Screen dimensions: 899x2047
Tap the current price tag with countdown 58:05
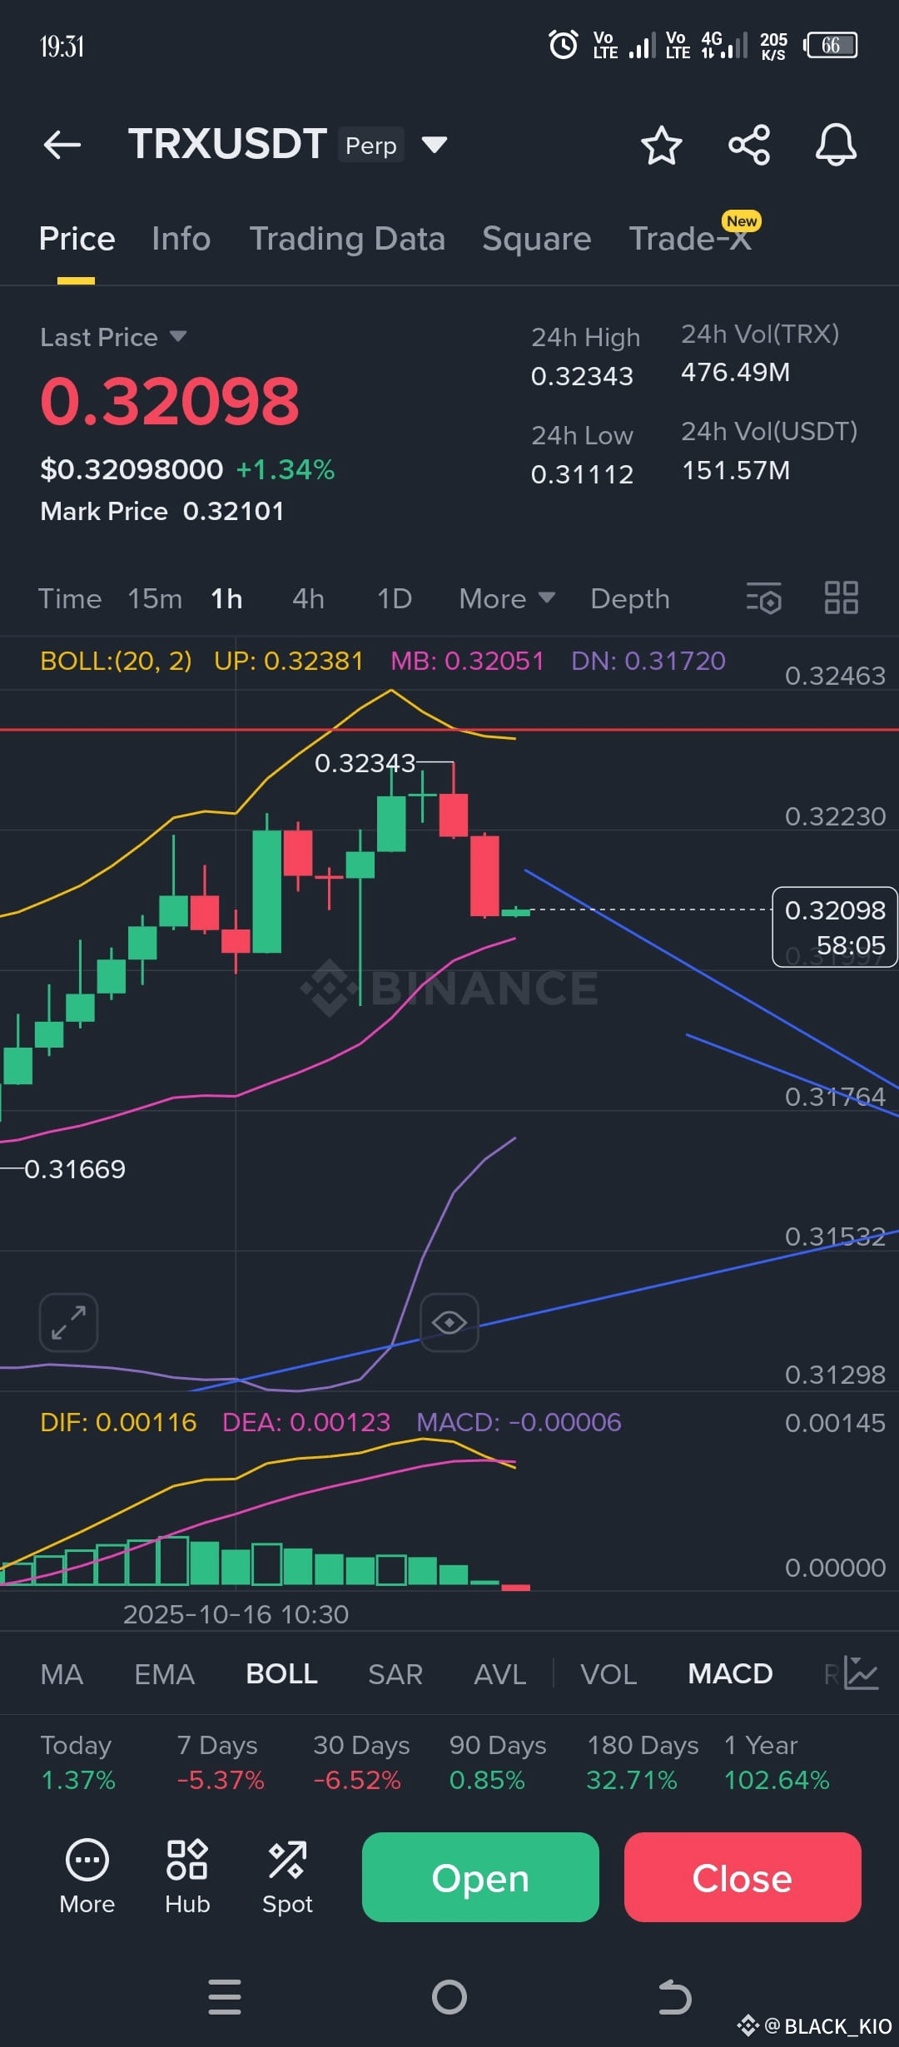pos(835,927)
